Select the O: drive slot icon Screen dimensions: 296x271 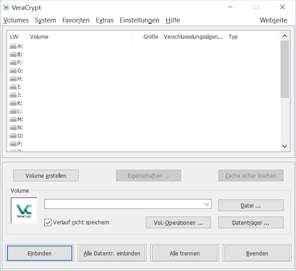pyautogui.click(x=13, y=136)
